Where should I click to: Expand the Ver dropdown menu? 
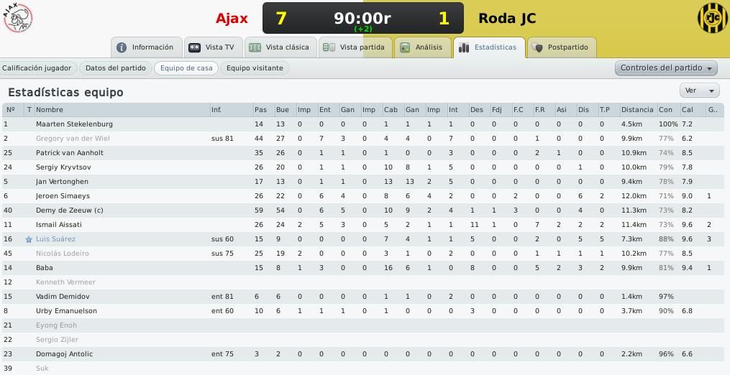coord(699,91)
